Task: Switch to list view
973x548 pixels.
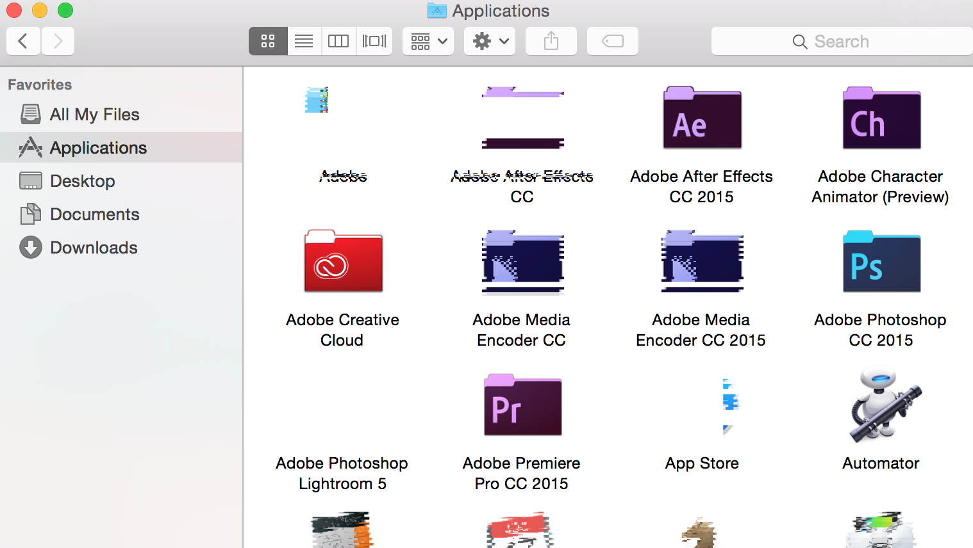Action: coord(304,41)
